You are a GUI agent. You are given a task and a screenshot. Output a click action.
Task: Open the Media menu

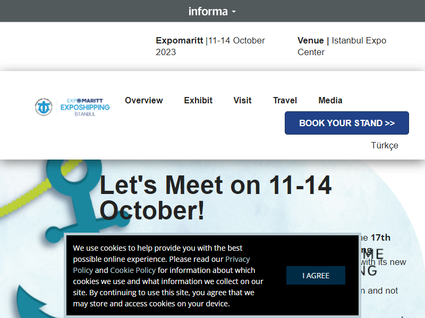(330, 100)
